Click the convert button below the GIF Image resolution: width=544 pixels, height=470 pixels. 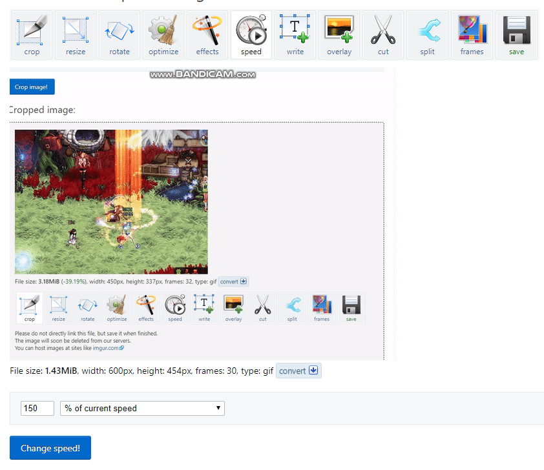click(x=298, y=371)
